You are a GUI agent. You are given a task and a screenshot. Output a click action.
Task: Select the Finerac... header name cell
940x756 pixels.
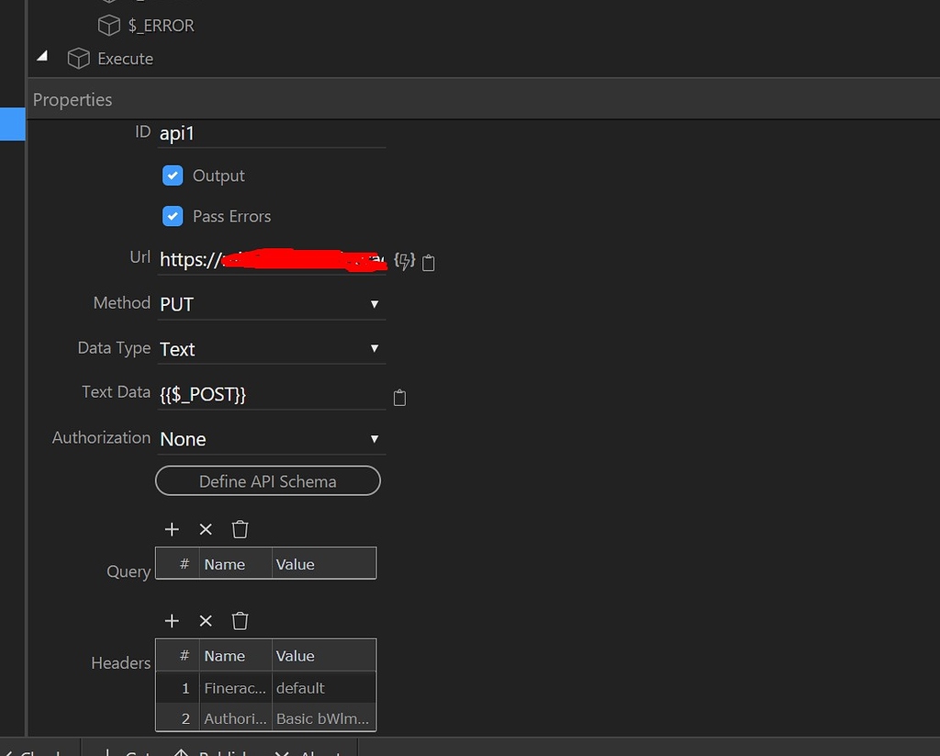tap(236, 688)
